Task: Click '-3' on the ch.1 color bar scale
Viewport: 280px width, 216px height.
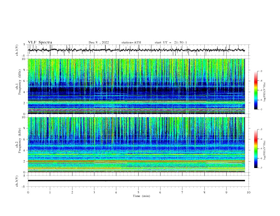Action: (261, 71)
